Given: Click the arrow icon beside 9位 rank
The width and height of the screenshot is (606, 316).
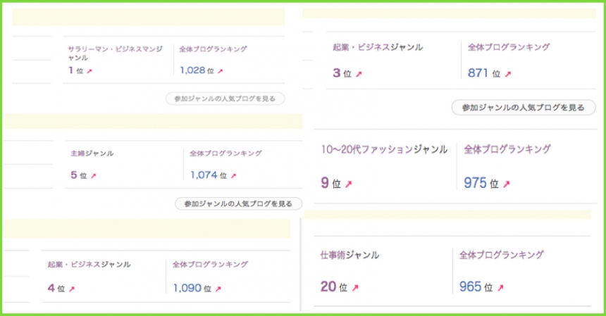Looking at the screenshot, I should click(x=348, y=184).
